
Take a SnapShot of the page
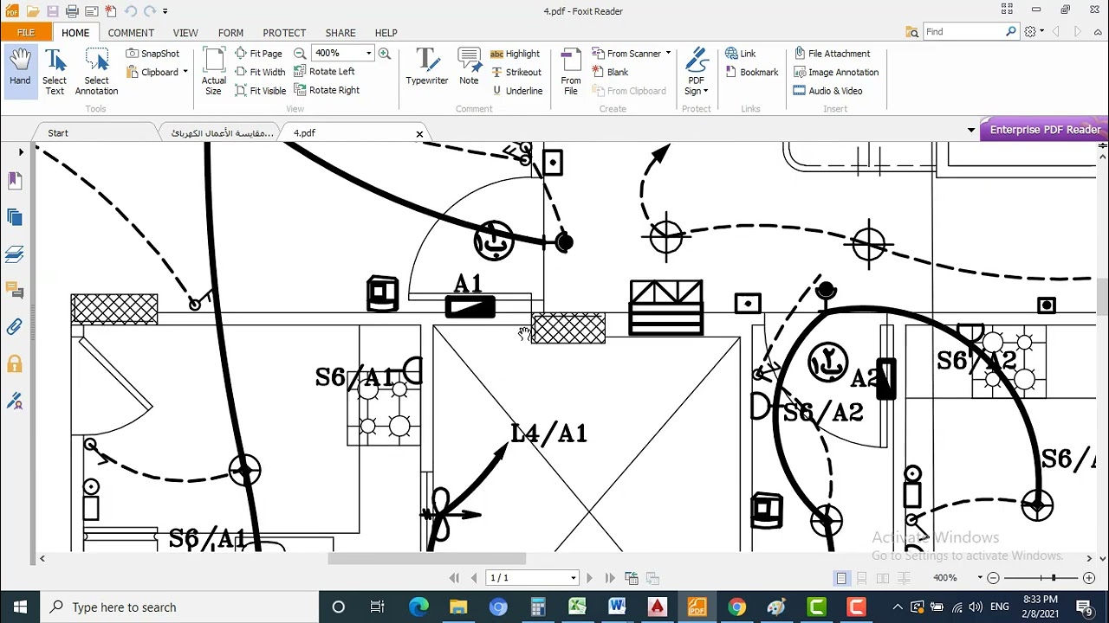pos(152,54)
